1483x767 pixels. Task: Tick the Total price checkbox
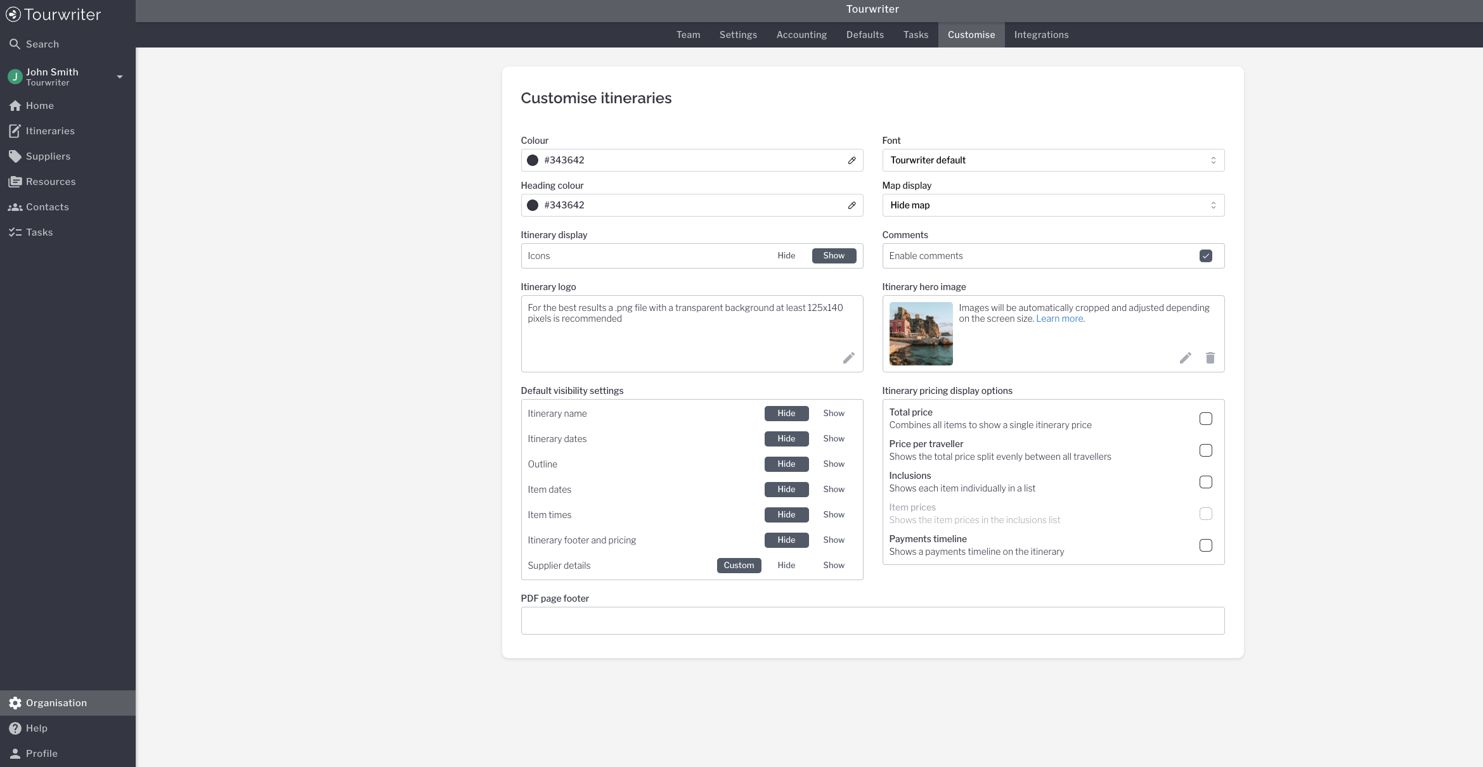(1205, 419)
